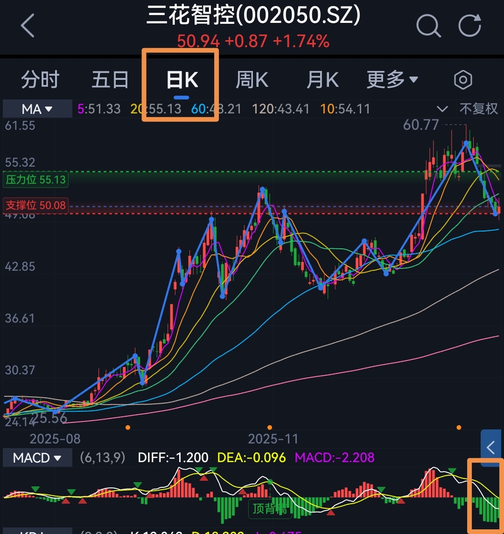The image size is (504, 534).
Task: Tap the 支撑位 50.08 label
Action: click(36, 205)
